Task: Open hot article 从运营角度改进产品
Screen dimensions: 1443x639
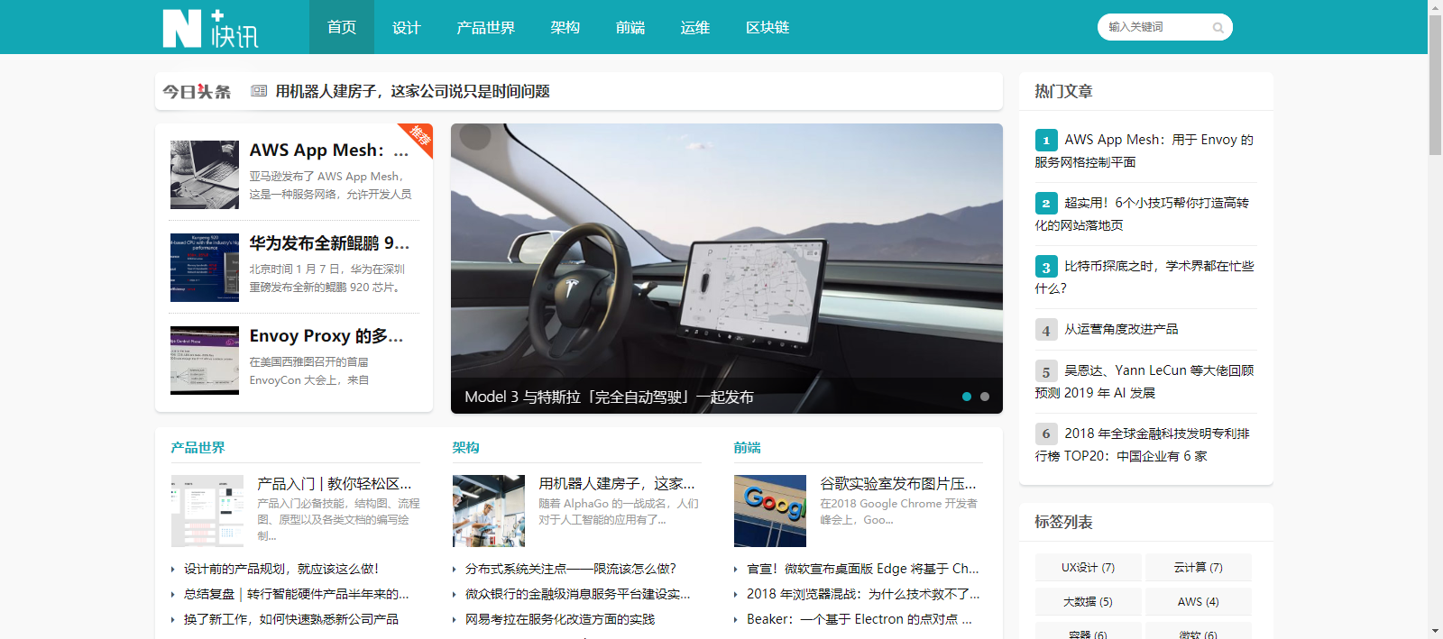Action: click(x=1121, y=330)
